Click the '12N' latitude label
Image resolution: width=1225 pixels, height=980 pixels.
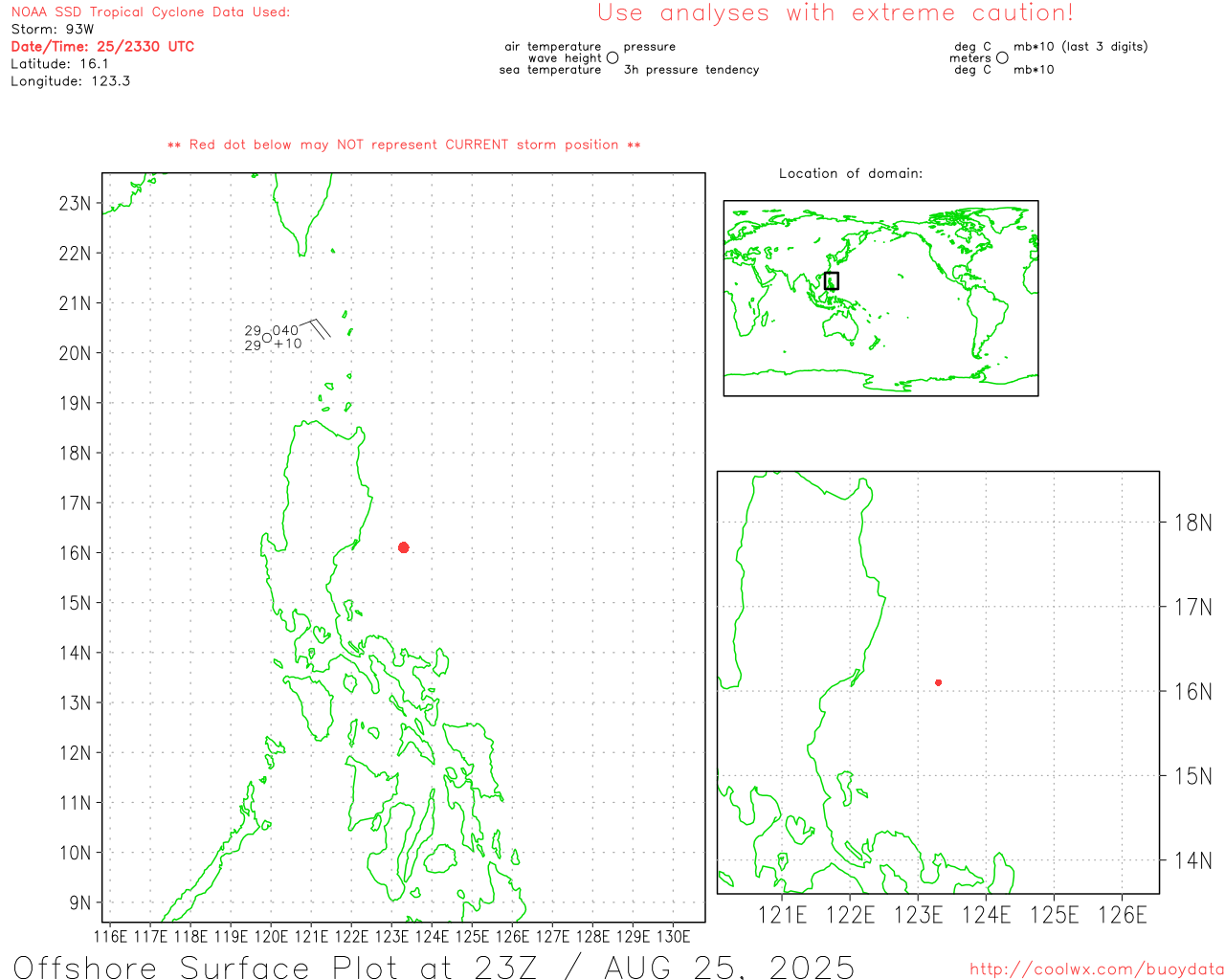(76, 752)
